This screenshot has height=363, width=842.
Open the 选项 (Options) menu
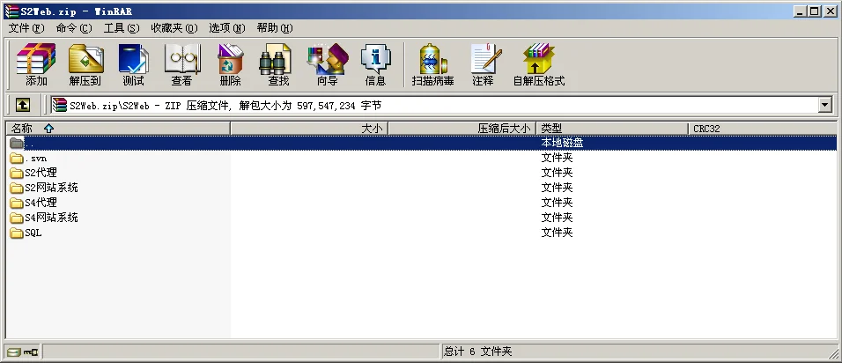pos(227,28)
